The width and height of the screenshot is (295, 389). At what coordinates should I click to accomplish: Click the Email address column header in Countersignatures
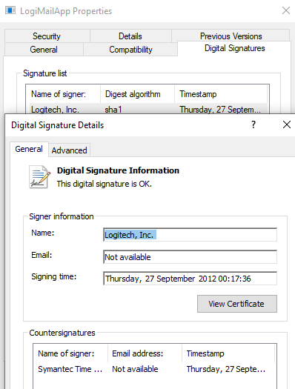pos(145,353)
